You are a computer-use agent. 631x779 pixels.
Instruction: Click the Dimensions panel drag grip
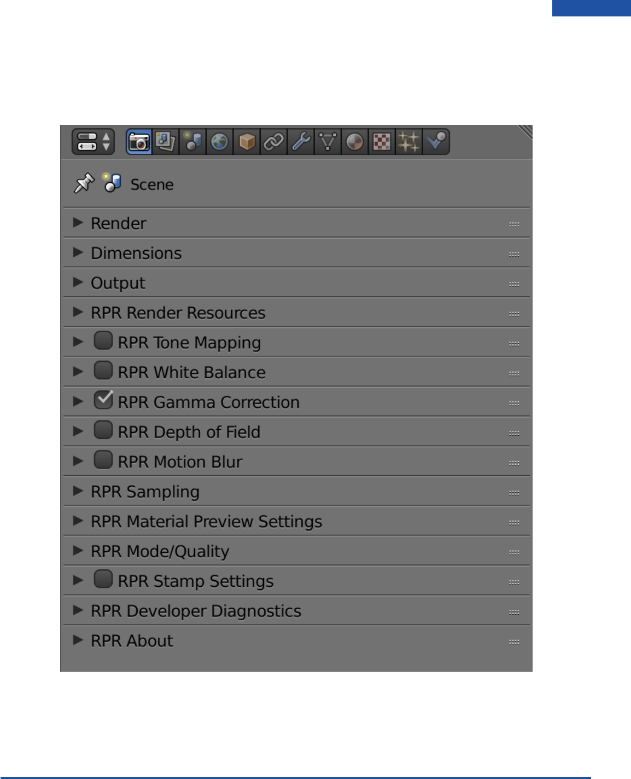(x=514, y=254)
